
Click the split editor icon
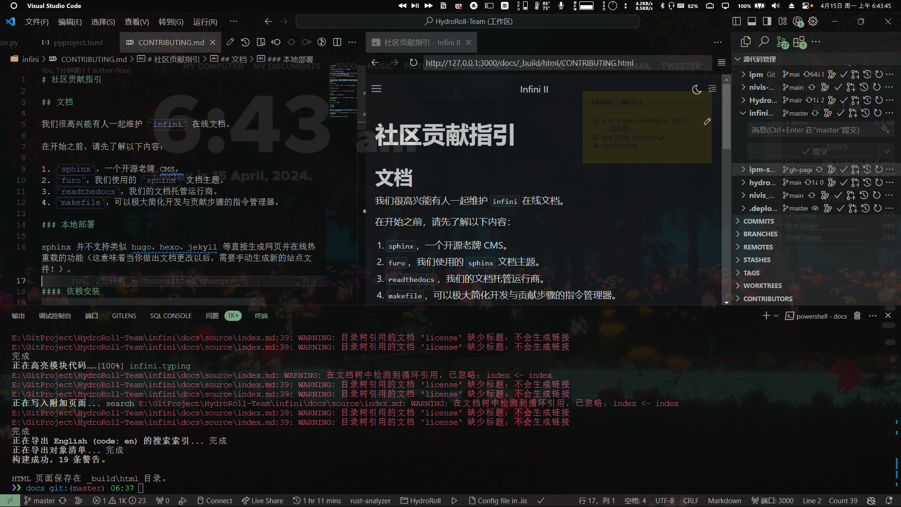337,42
